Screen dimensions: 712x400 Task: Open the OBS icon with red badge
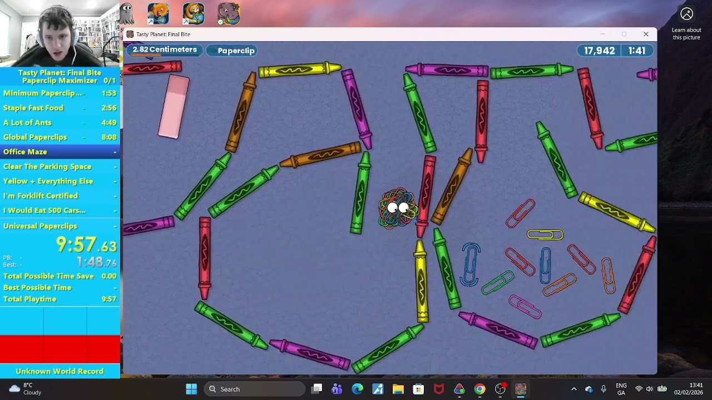(501, 389)
